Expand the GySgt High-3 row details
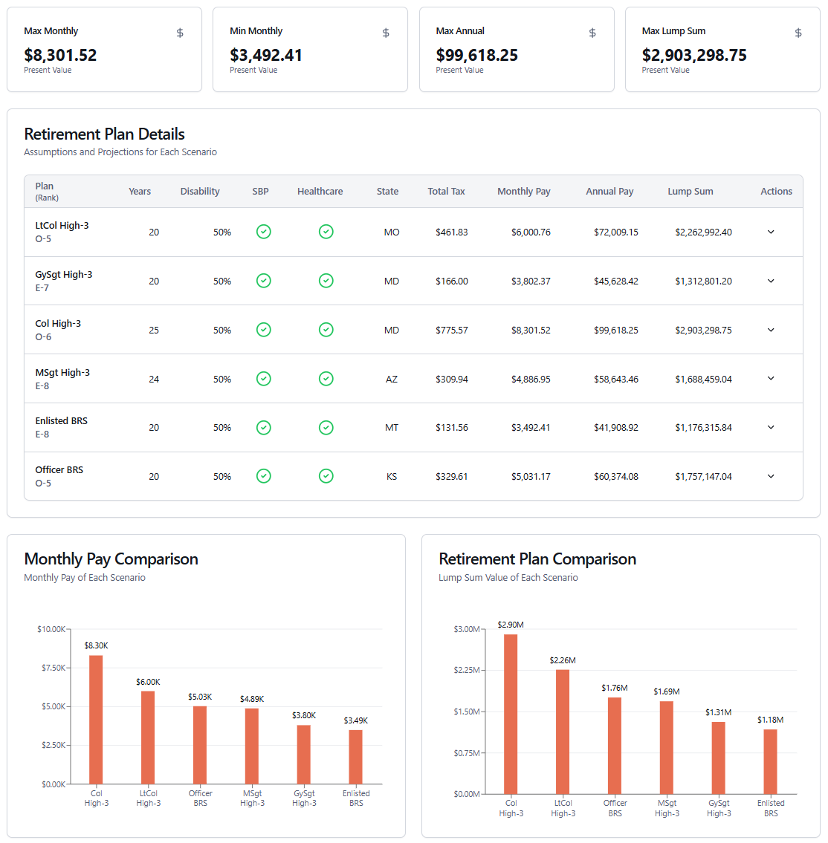Image resolution: width=828 pixels, height=843 pixels. pyautogui.click(x=771, y=281)
